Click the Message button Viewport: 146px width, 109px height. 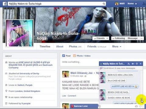(x=133, y=38)
